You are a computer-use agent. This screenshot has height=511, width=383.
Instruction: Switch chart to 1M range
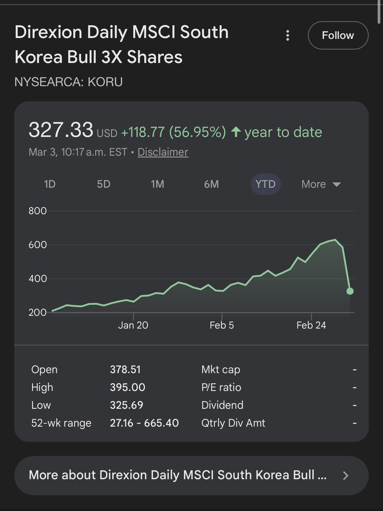(157, 184)
